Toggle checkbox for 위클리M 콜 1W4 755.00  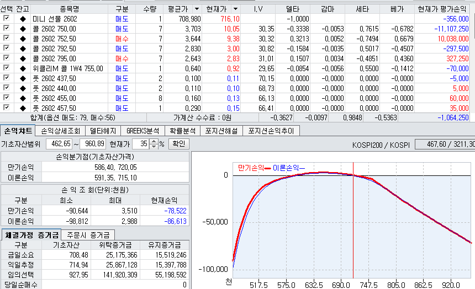tap(6, 68)
